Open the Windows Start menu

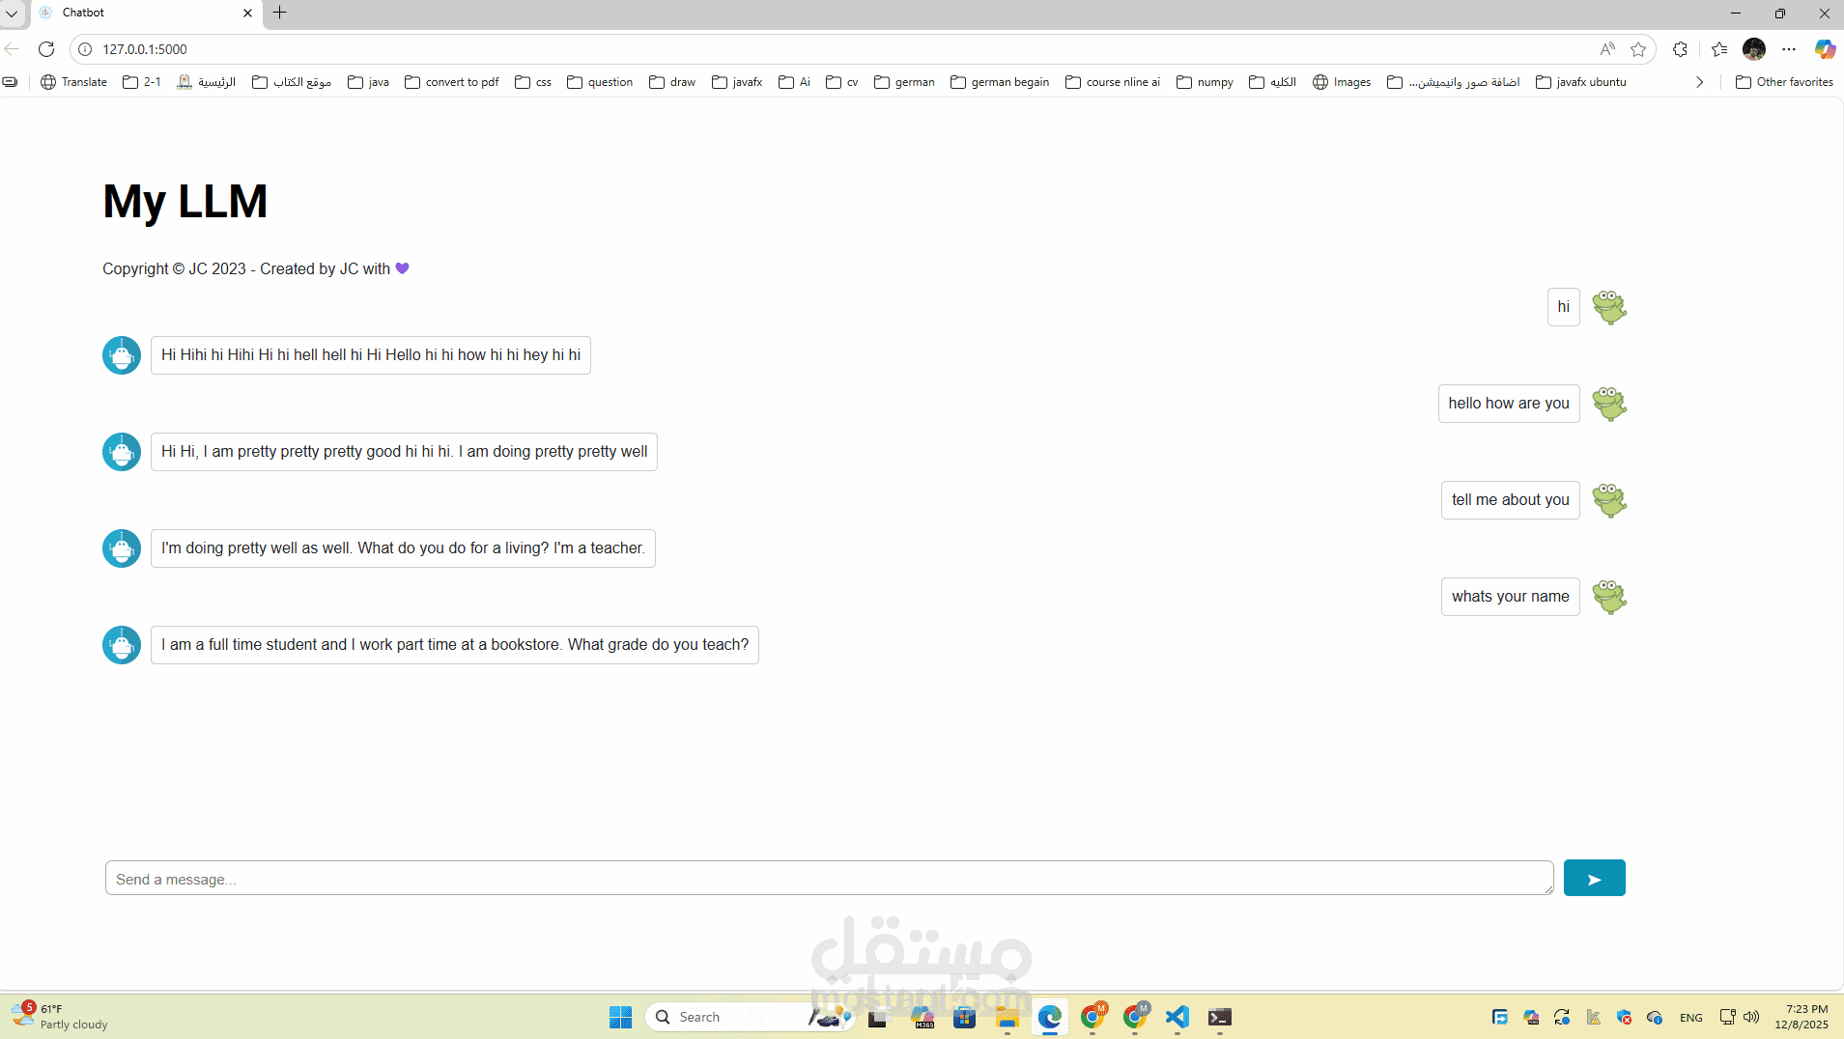coord(620,1017)
